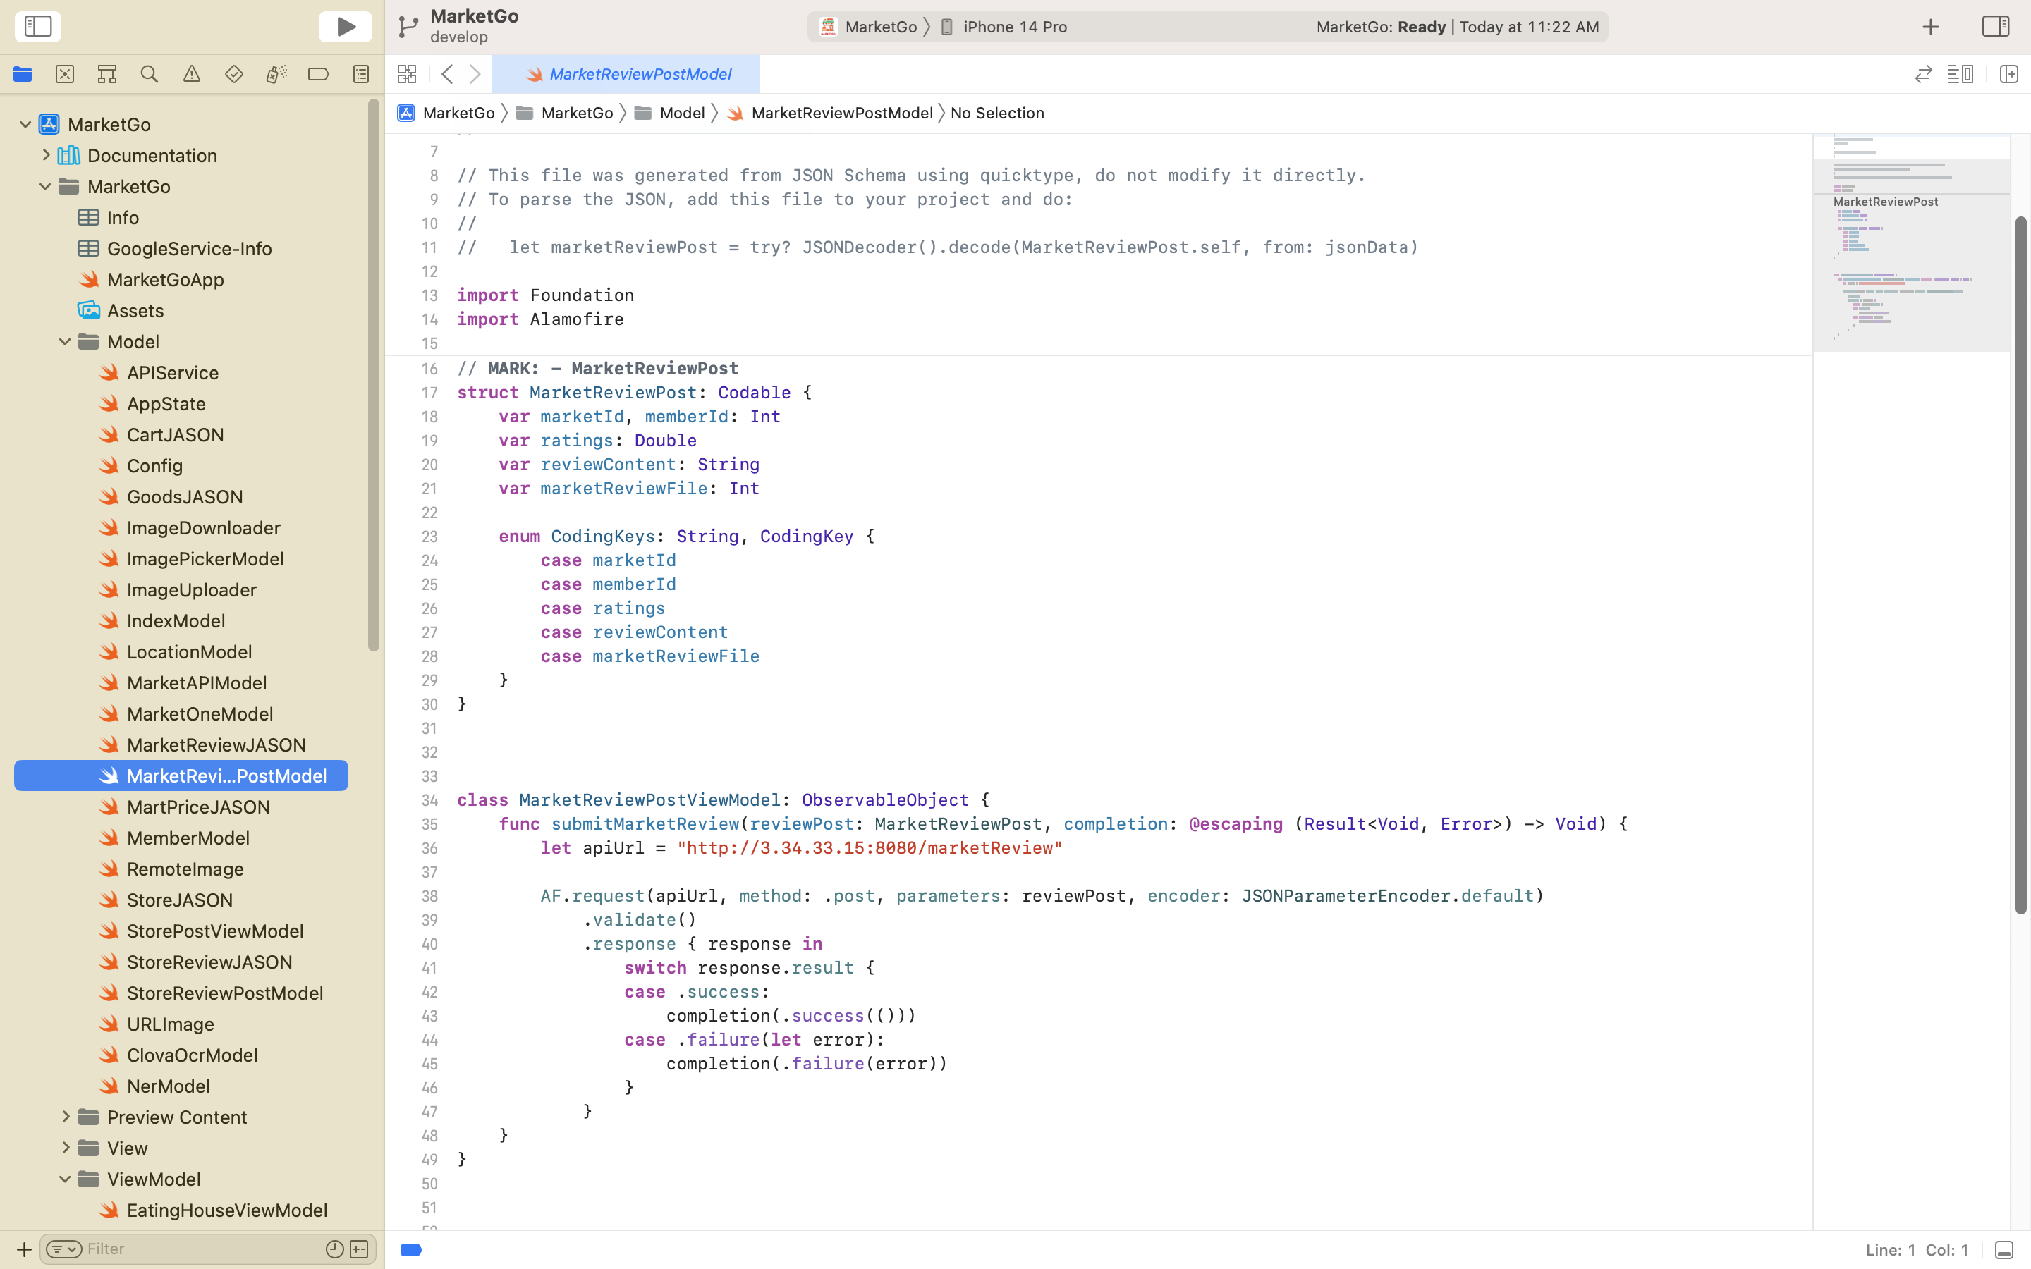2031x1269 pixels.
Task: Open the Find navigator magnifier icon
Action: click(150, 74)
